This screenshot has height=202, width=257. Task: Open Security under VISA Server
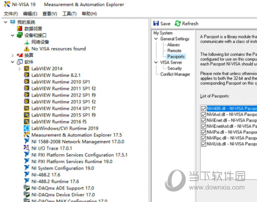(x=174, y=68)
